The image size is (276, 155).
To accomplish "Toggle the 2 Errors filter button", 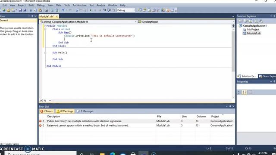I will coord(47,111).
